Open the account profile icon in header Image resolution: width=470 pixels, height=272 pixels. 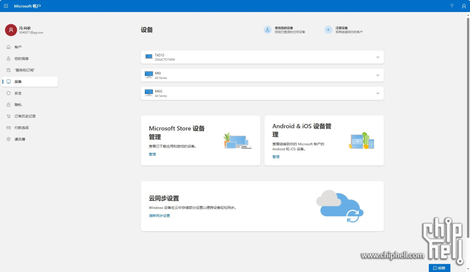click(x=464, y=6)
